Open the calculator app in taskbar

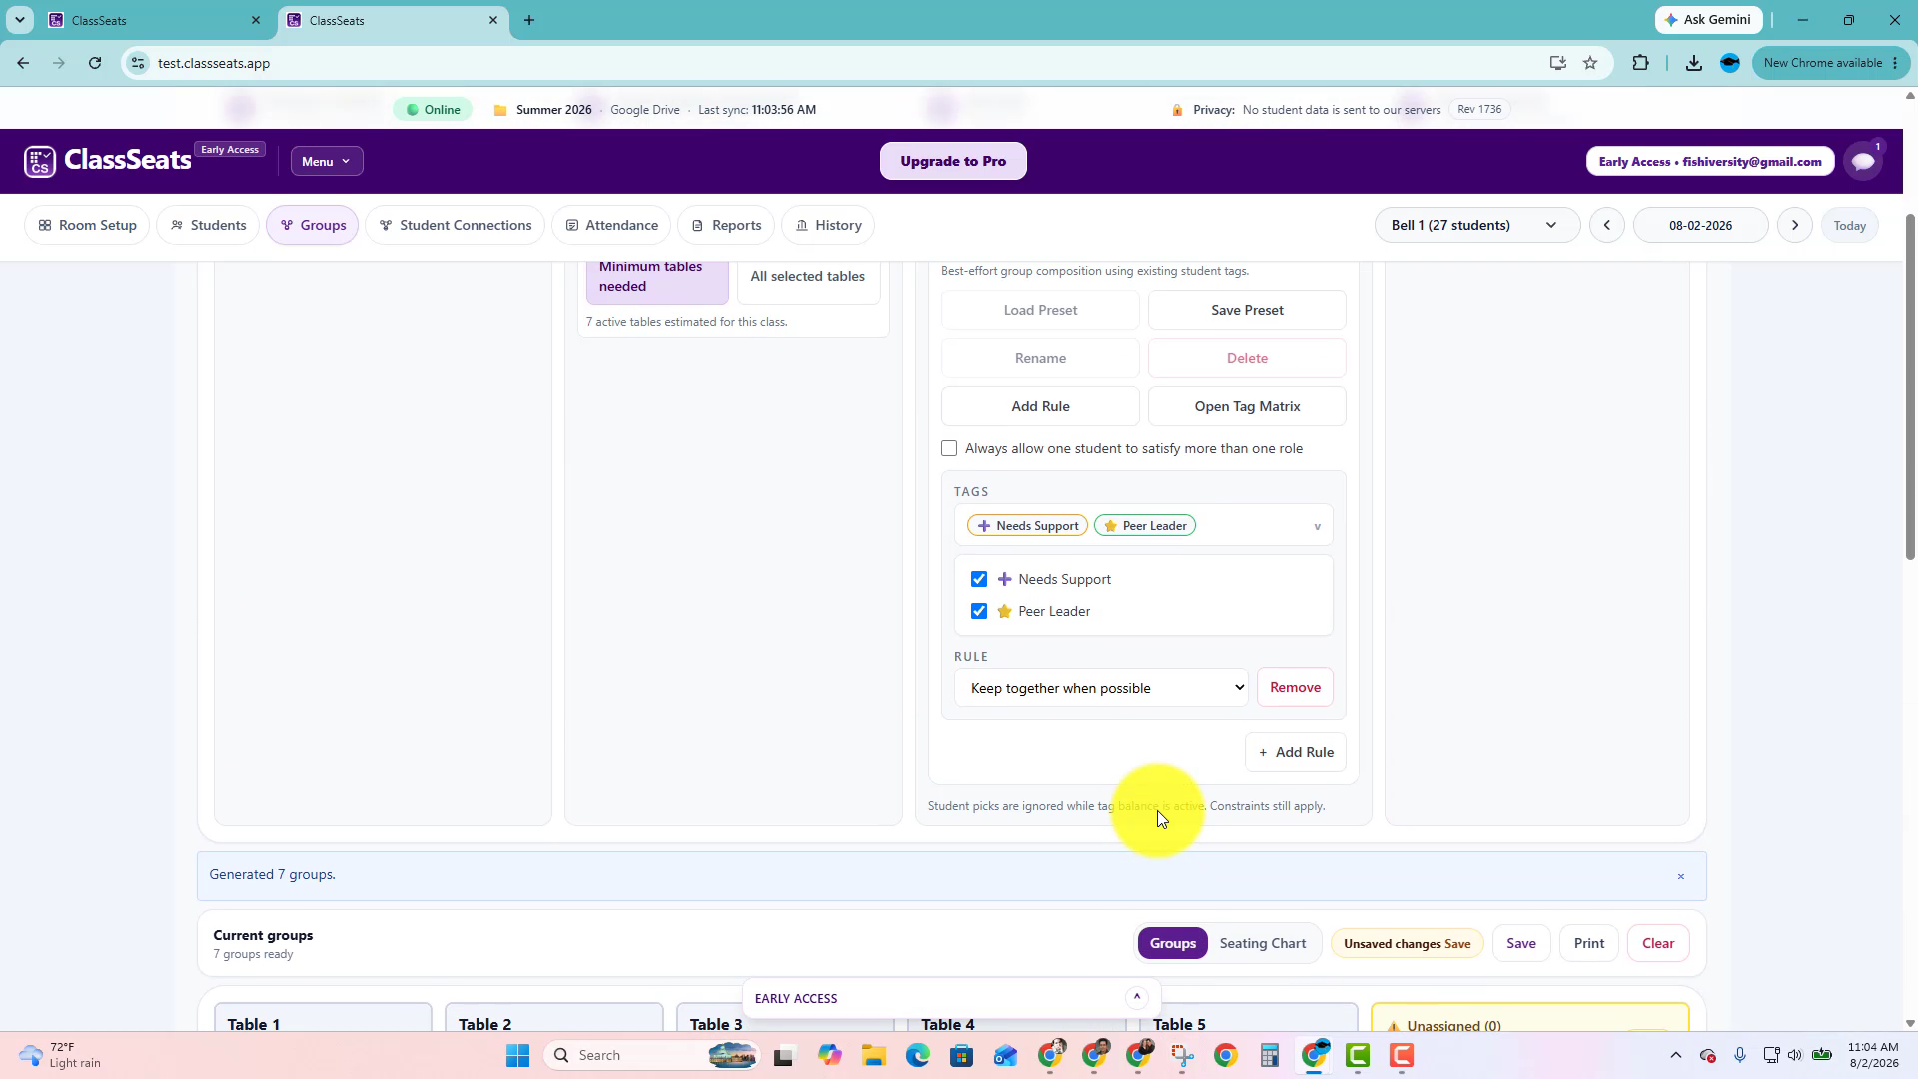point(1269,1055)
